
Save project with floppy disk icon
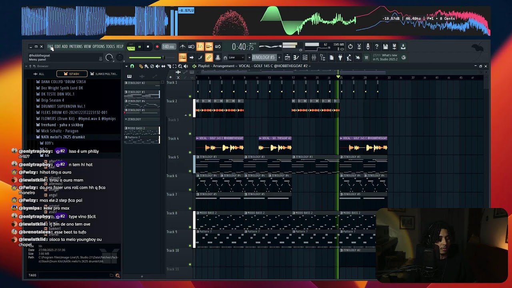386,47
